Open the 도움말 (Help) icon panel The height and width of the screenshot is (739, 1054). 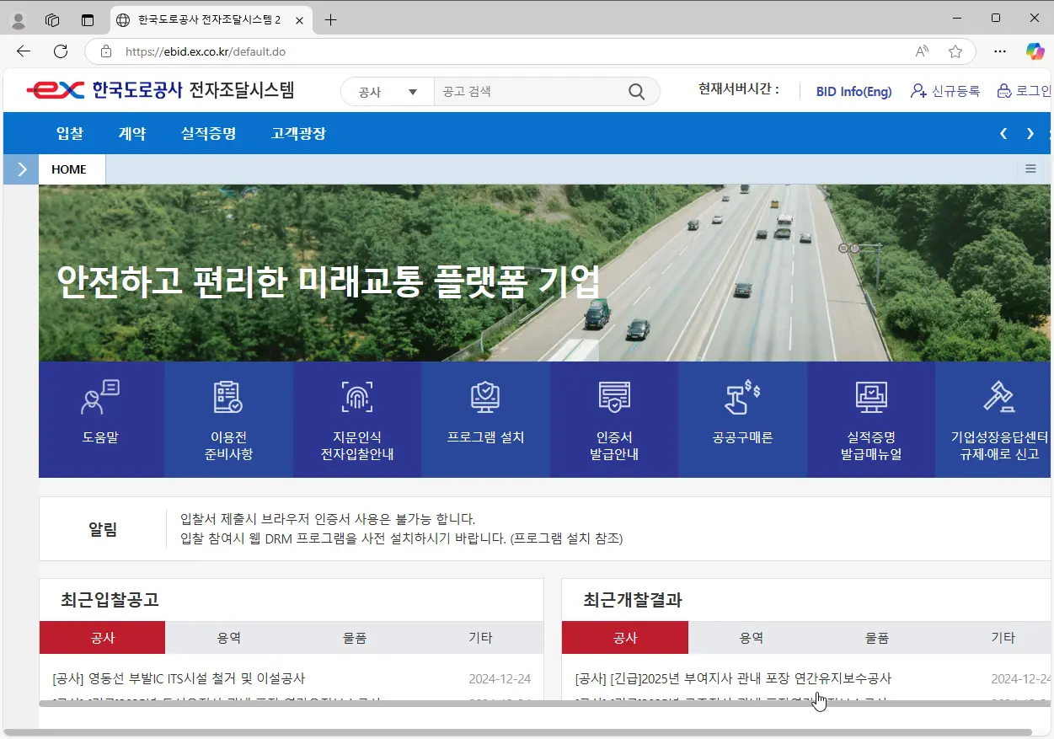[101, 420]
